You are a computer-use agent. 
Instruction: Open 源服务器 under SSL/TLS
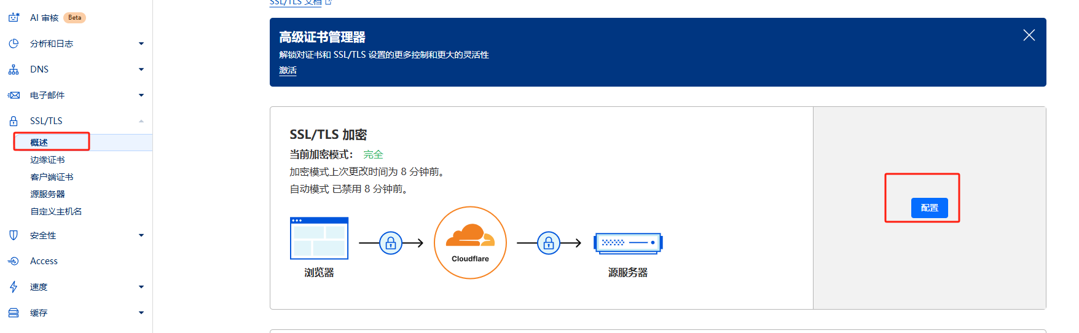coord(47,194)
